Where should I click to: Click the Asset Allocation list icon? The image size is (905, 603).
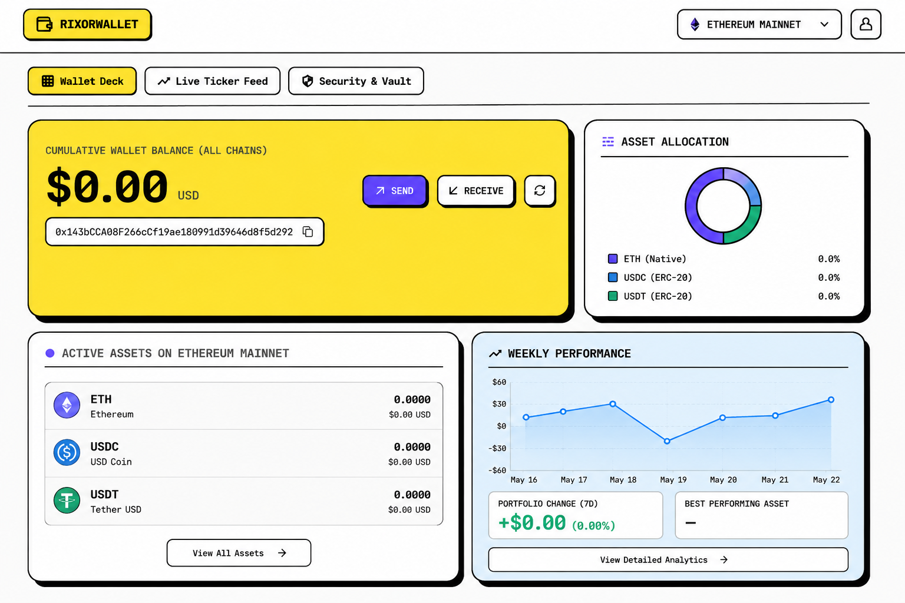coord(608,142)
